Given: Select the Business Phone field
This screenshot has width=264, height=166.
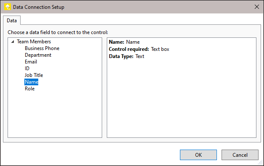Looking at the screenshot, I should (x=42, y=48).
